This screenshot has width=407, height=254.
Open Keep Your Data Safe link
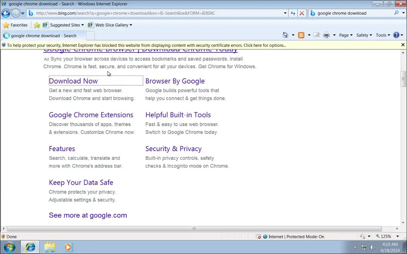coord(81,182)
